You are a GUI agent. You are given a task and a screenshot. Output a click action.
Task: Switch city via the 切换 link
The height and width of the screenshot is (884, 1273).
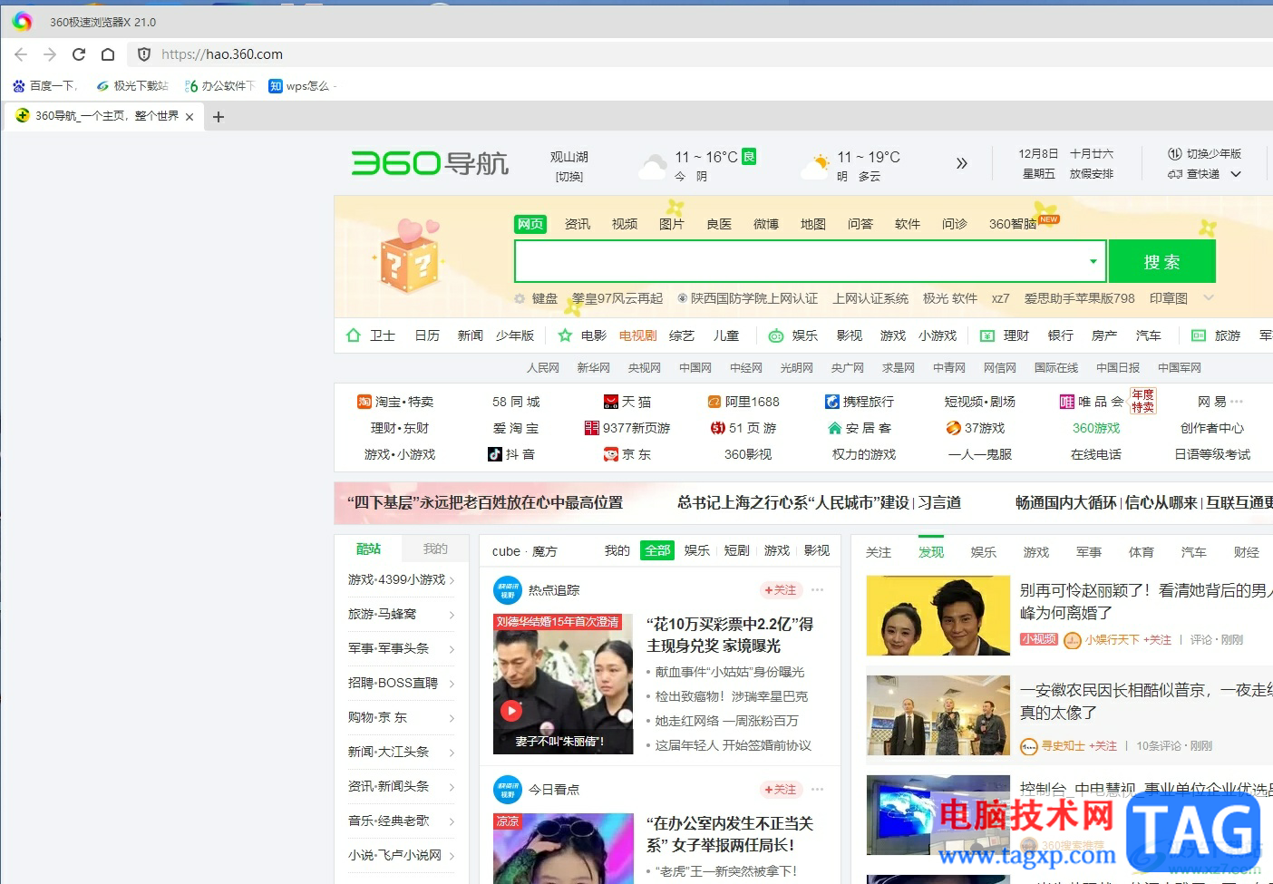pyautogui.click(x=569, y=177)
